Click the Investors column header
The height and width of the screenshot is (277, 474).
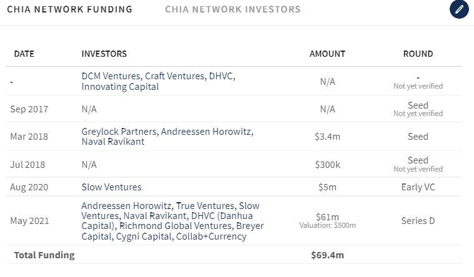tap(104, 54)
